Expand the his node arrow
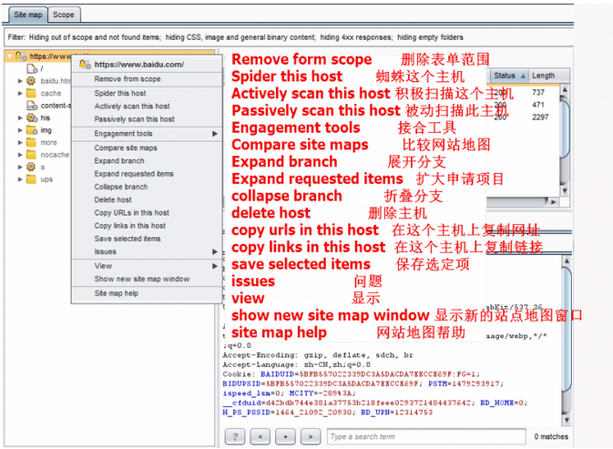This screenshot has width=613, height=449. click(x=20, y=117)
